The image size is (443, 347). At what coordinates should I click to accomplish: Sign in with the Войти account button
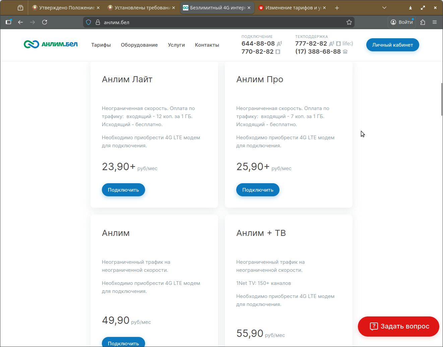click(402, 22)
